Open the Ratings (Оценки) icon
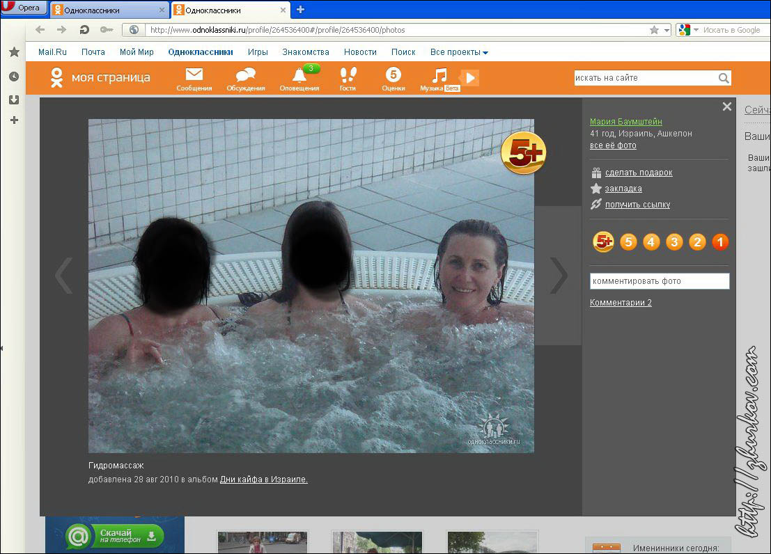Screen dimensions: 771x554 click(x=393, y=75)
